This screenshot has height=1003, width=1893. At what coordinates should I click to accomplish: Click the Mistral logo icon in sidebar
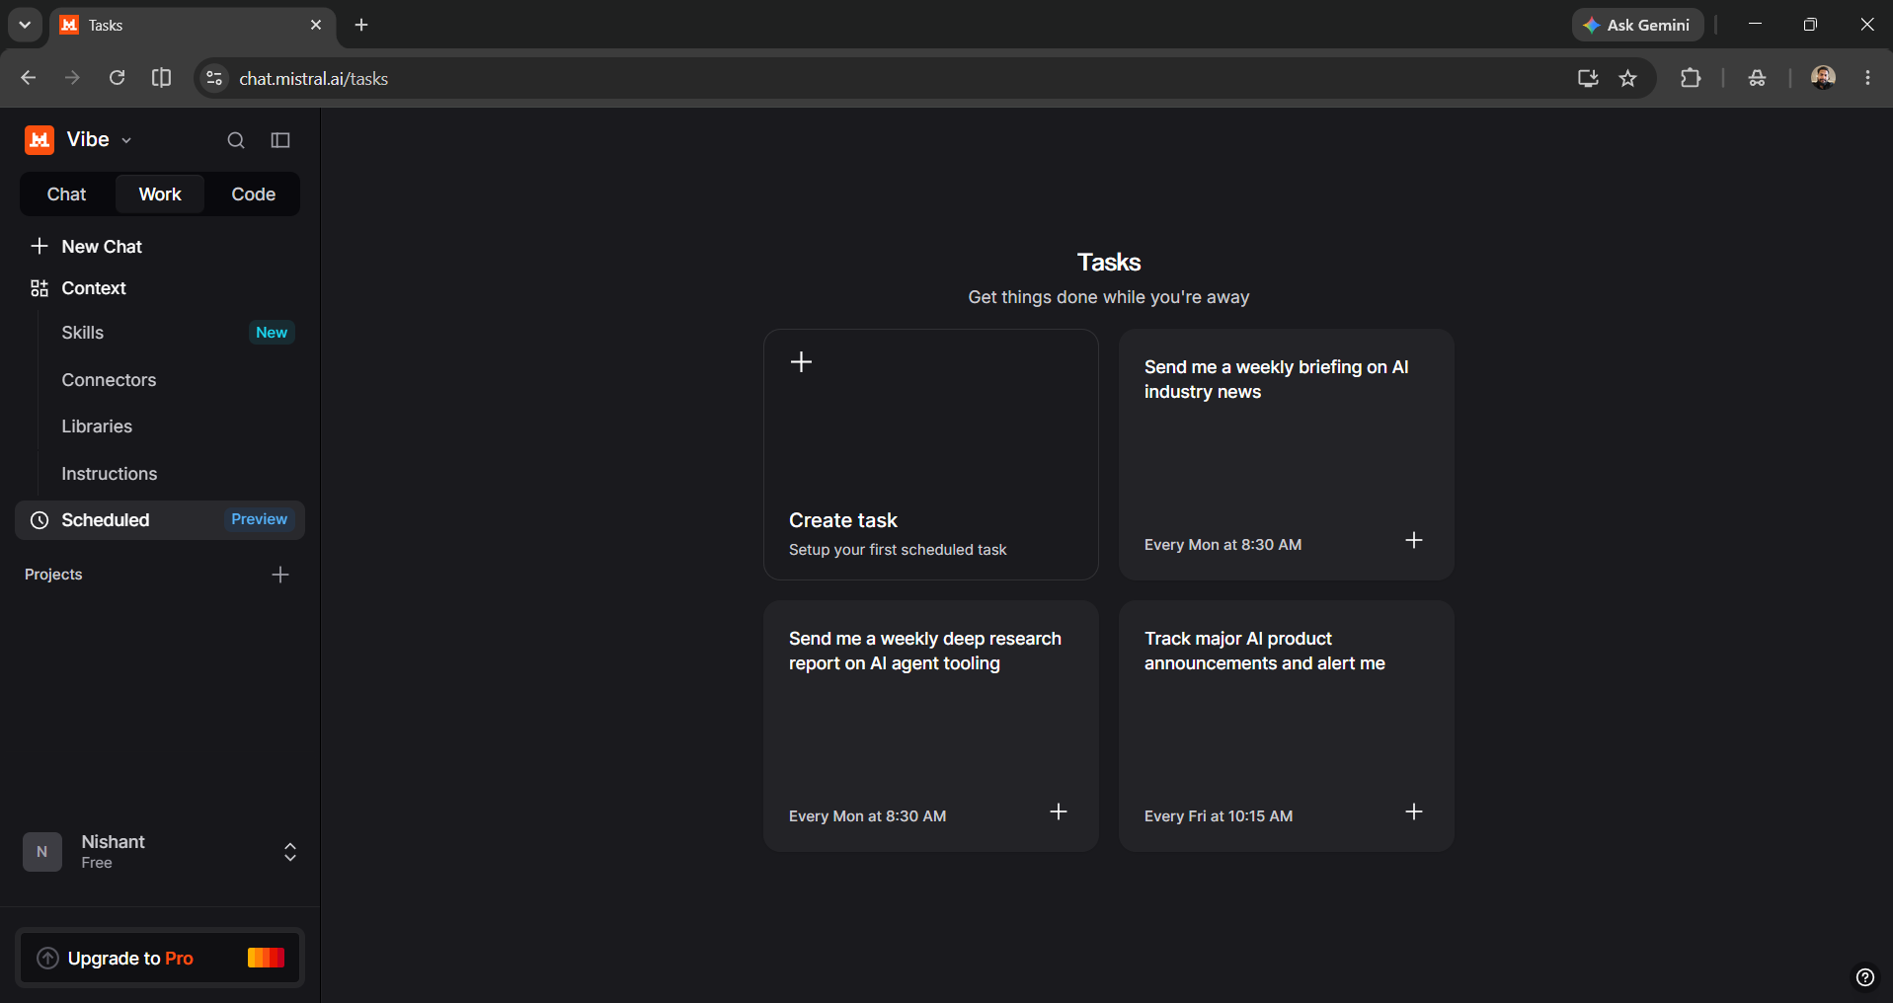click(x=39, y=140)
